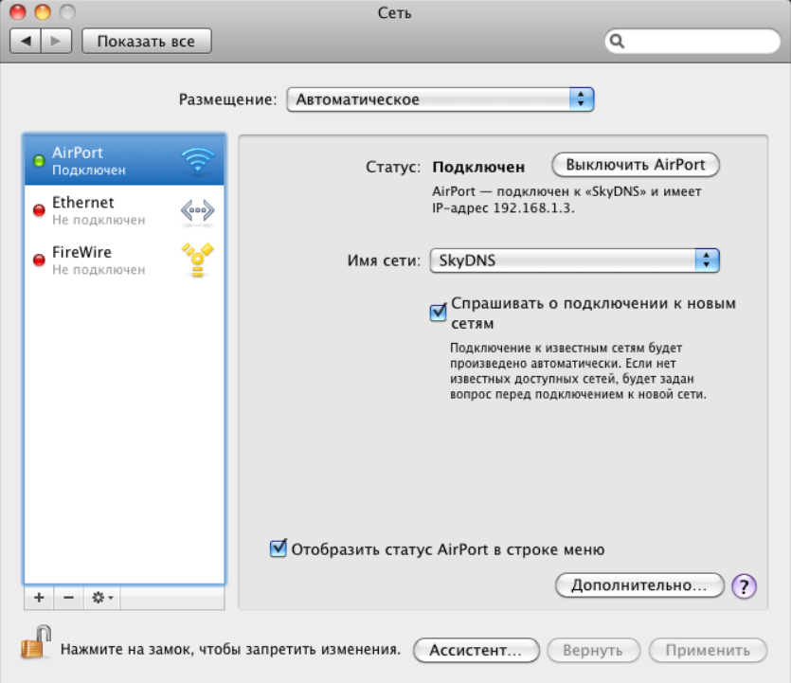Toggle 'Спрашивать о подключении к новым сетям' checkbox

[x=439, y=312]
